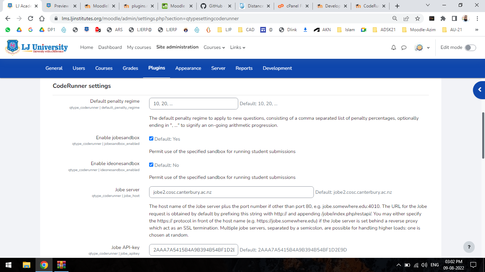Viewport: 485px width, 272px height.
Task: Switch to the Appearance admin tab
Action: click(x=188, y=68)
